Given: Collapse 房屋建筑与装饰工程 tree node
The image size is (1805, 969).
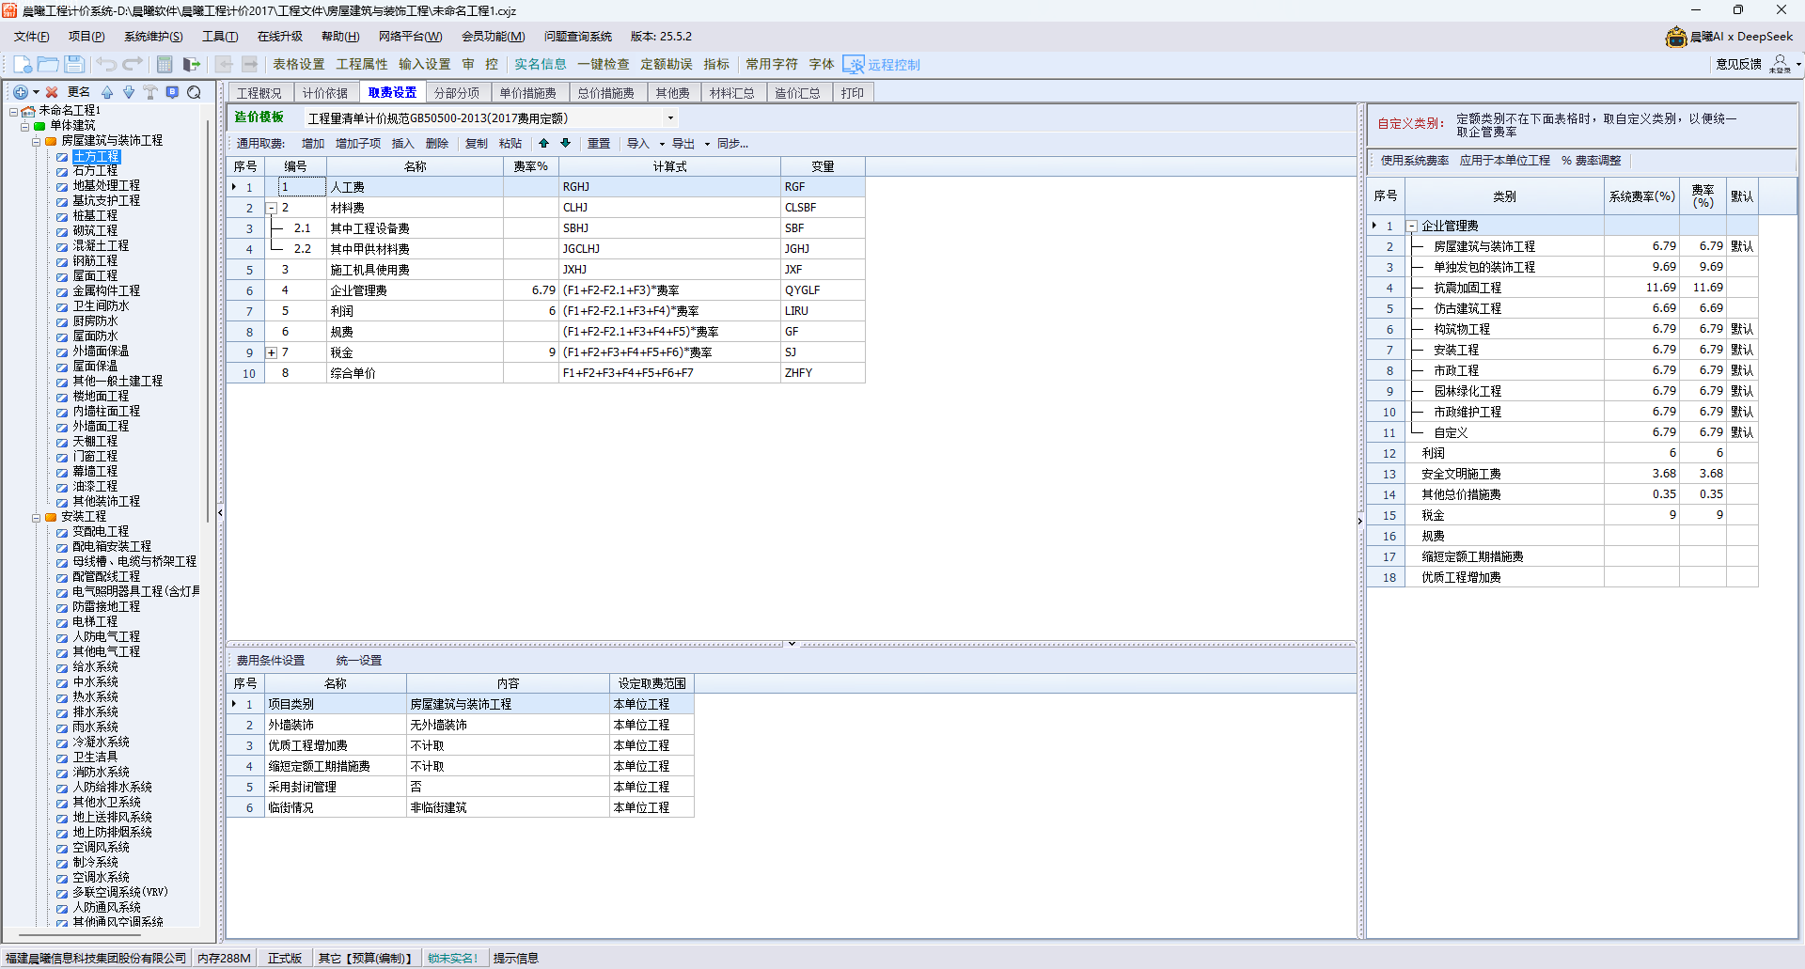Looking at the screenshot, I should tap(37, 141).
